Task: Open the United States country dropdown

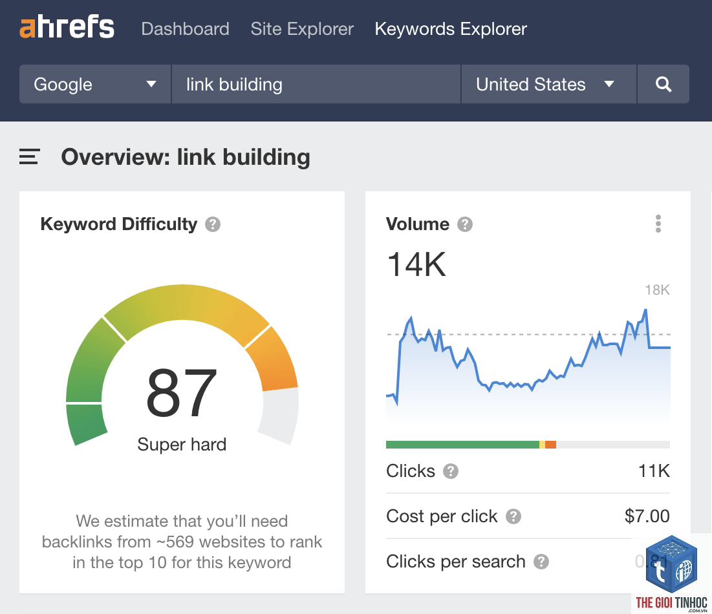Action: (548, 84)
